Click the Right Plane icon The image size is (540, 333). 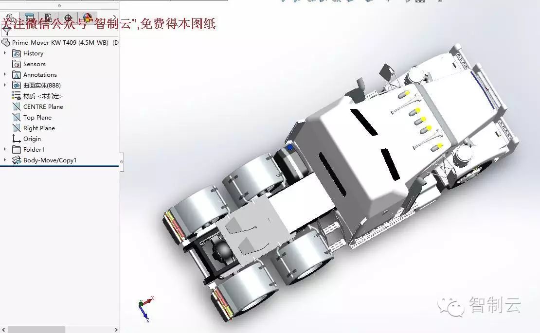16,128
